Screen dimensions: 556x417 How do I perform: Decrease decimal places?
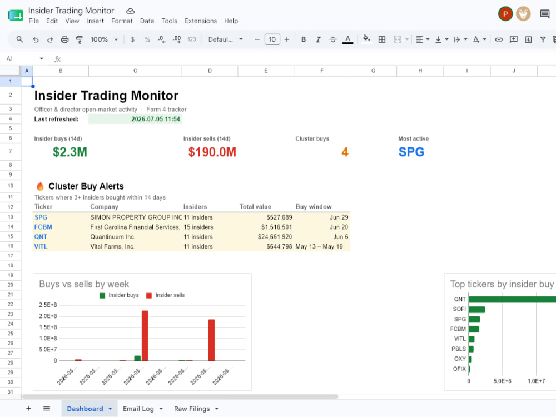[162, 39]
